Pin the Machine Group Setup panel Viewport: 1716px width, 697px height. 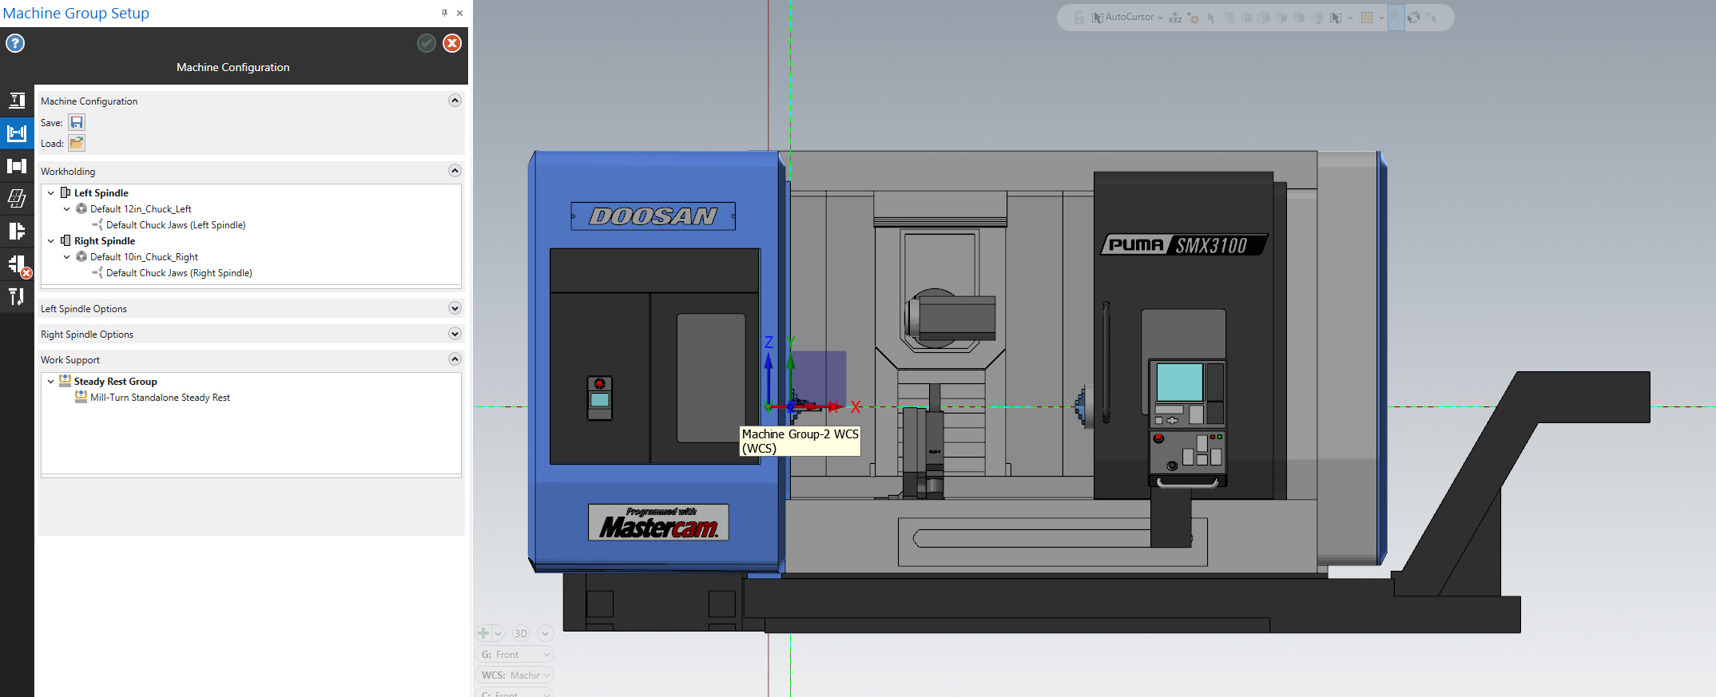point(444,13)
